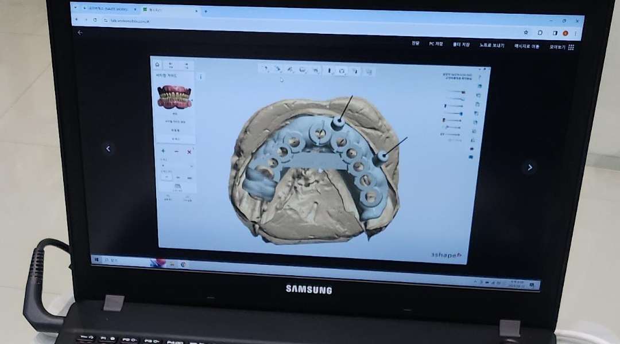View site information icon beside URL
The height and width of the screenshot is (344, 620).
(106, 20)
